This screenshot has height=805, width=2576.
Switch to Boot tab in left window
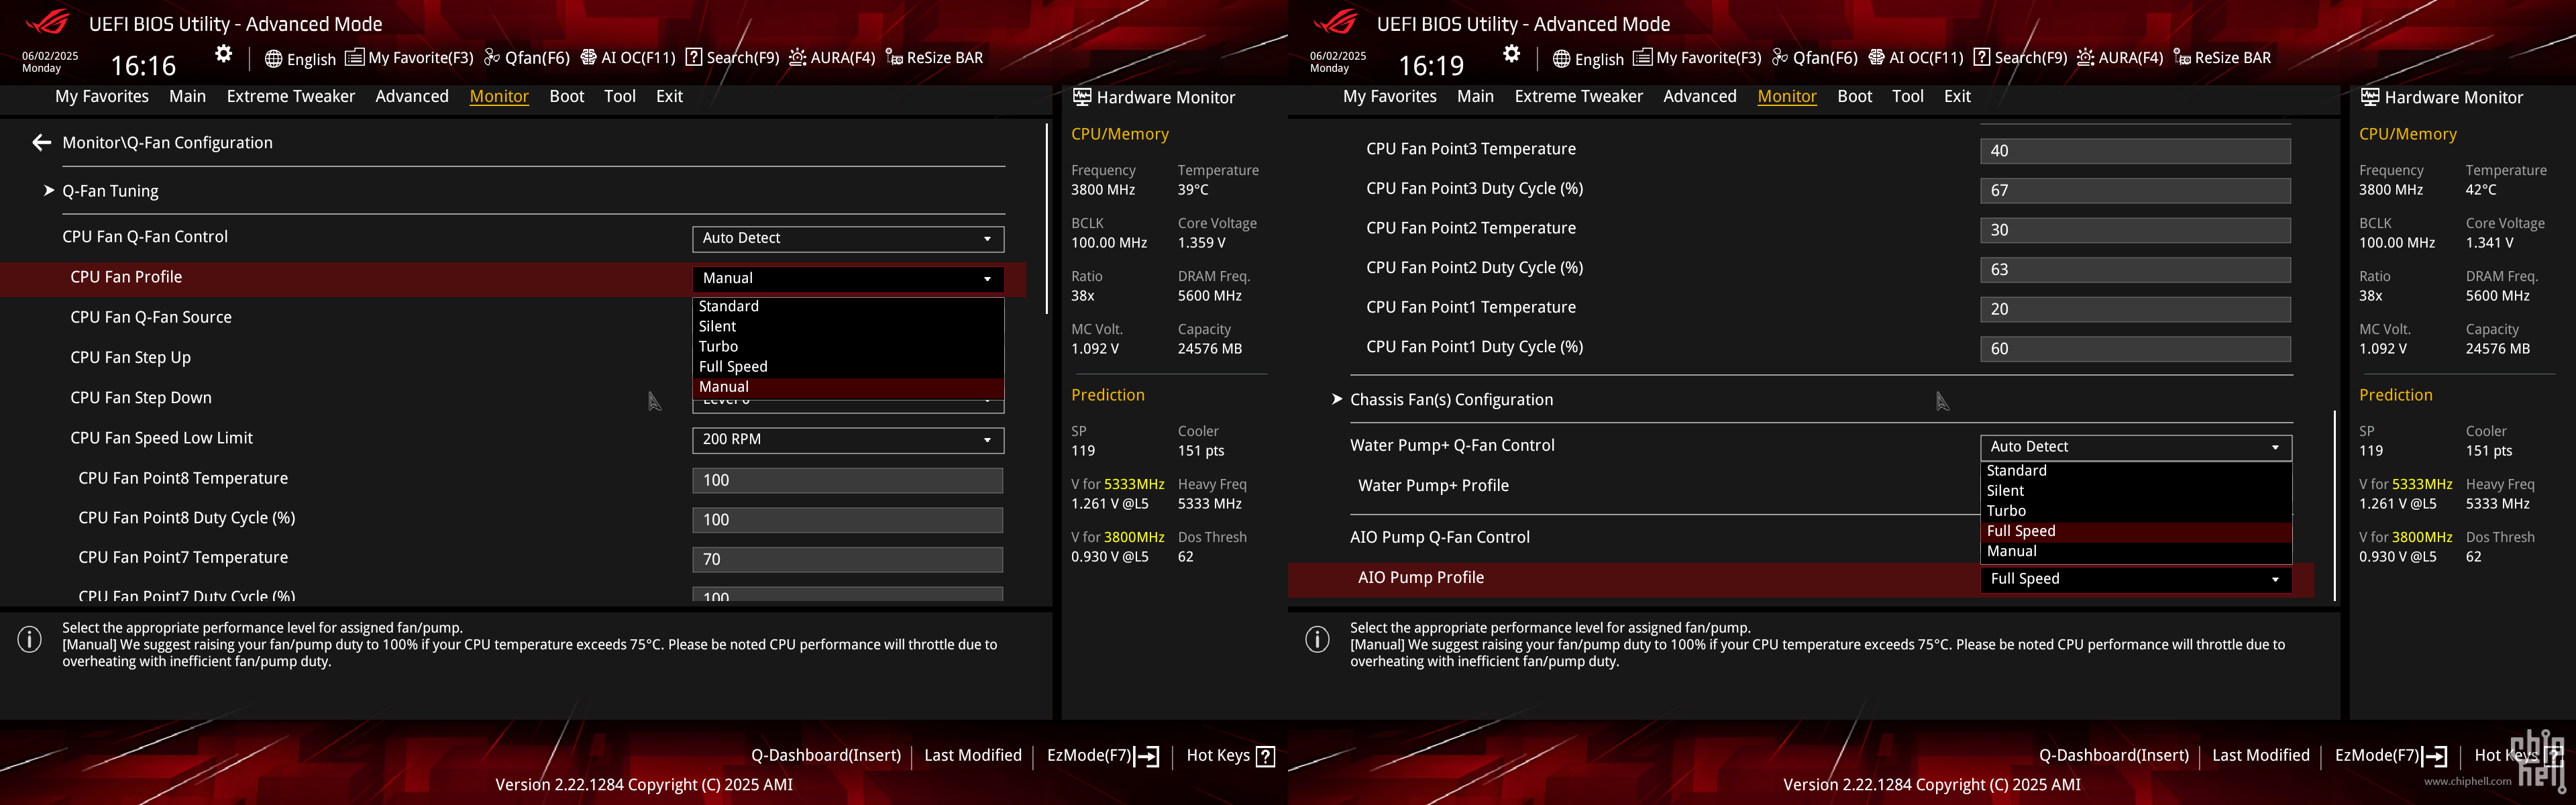tap(567, 96)
